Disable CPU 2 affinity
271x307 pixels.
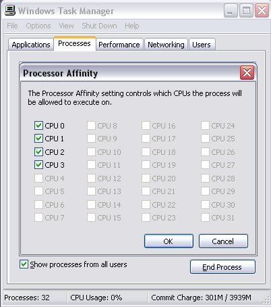click(38, 151)
